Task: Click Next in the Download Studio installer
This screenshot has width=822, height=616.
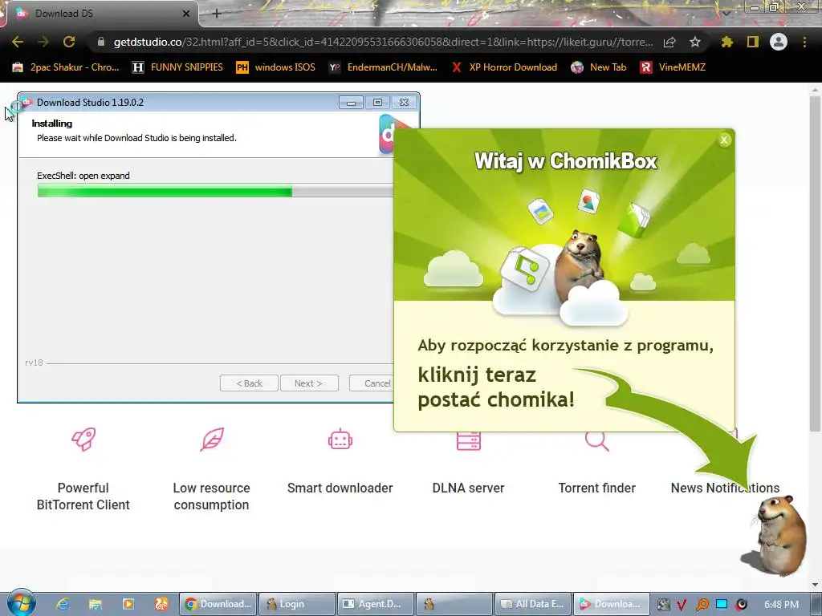Action: [309, 383]
